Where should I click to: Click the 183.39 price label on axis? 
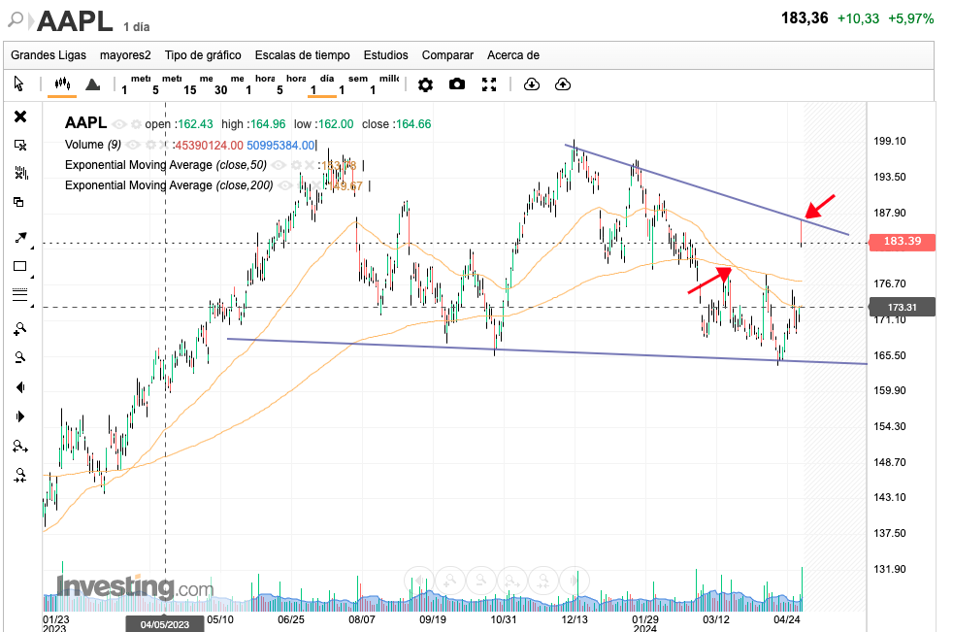(x=902, y=241)
